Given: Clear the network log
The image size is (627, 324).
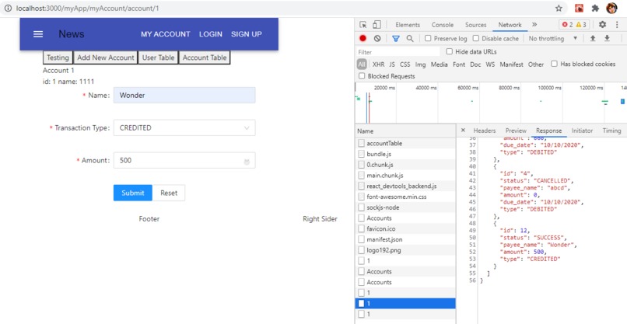Looking at the screenshot, I should pyautogui.click(x=377, y=38).
